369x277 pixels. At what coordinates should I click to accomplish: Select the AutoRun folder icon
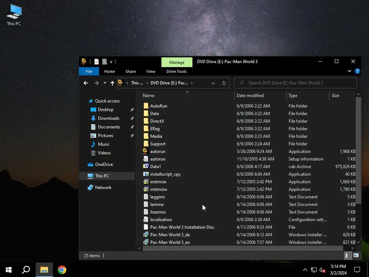pyautogui.click(x=146, y=106)
